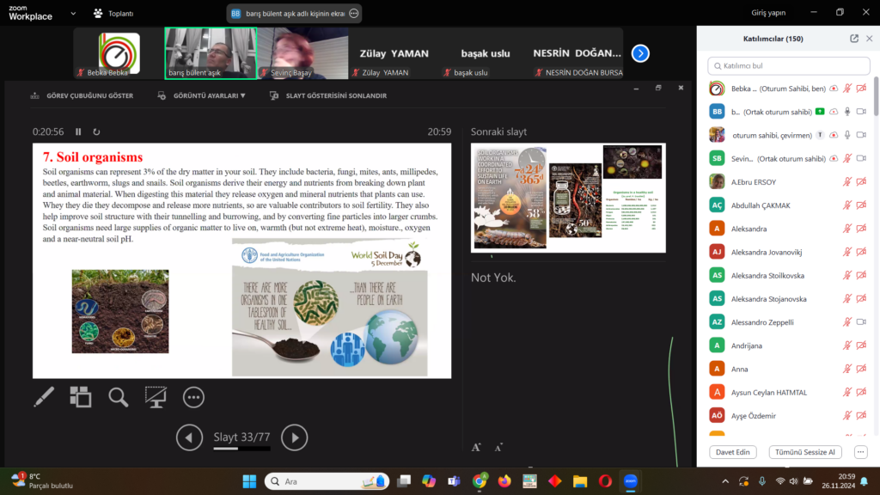Toggle microphone for Bebka participant row

coord(847,89)
